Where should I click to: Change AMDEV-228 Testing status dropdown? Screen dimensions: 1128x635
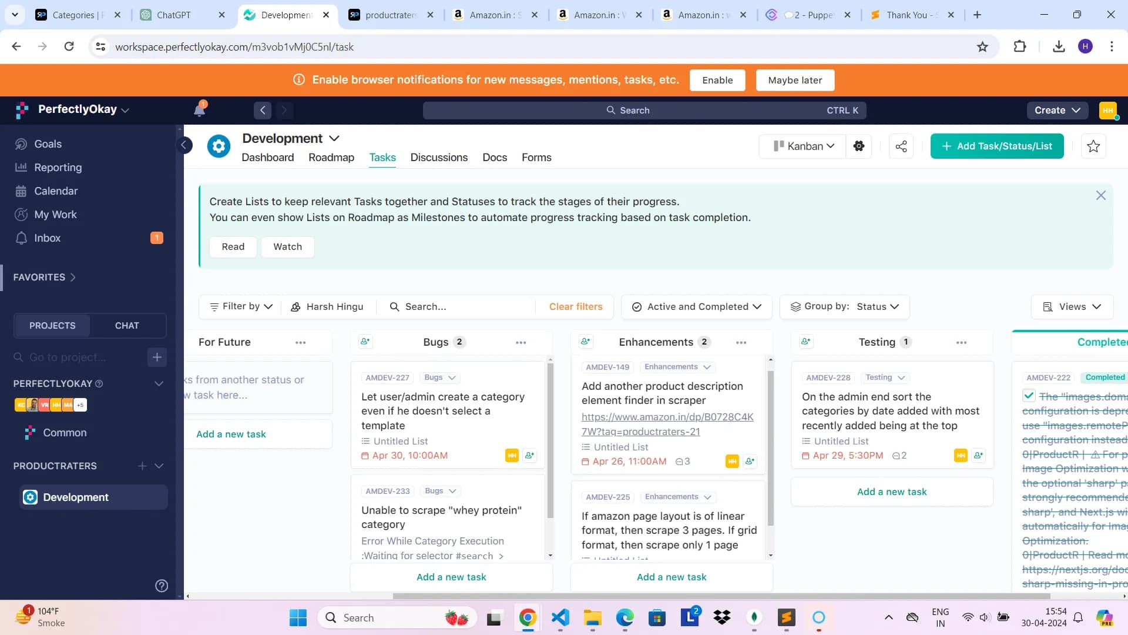[x=884, y=377]
